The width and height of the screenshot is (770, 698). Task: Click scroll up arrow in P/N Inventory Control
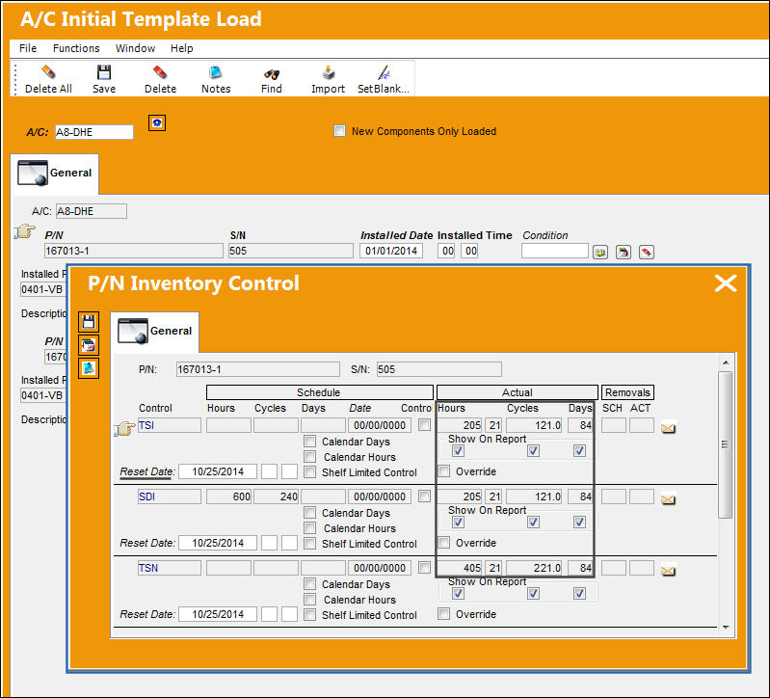[x=726, y=362]
